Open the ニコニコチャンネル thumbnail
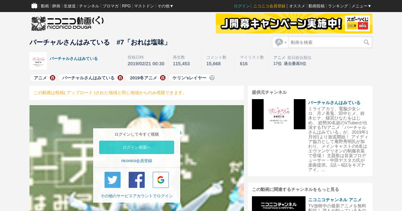This screenshot has height=211, width=402. (x=279, y=204)
